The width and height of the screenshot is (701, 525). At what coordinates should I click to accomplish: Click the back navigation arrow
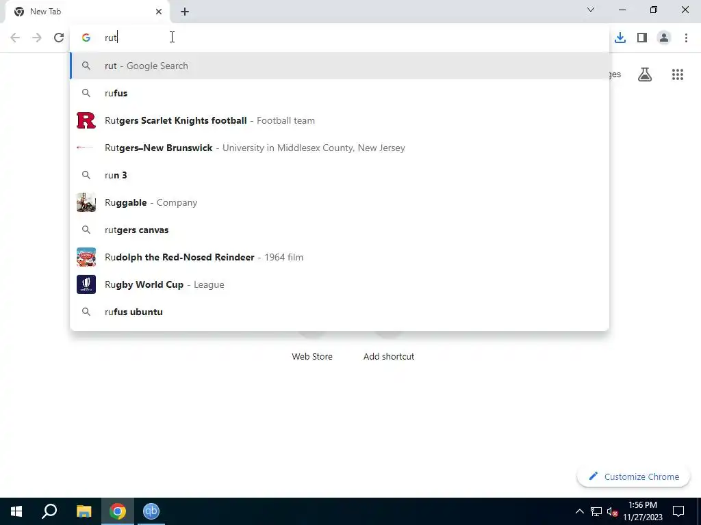coord(15,38)
